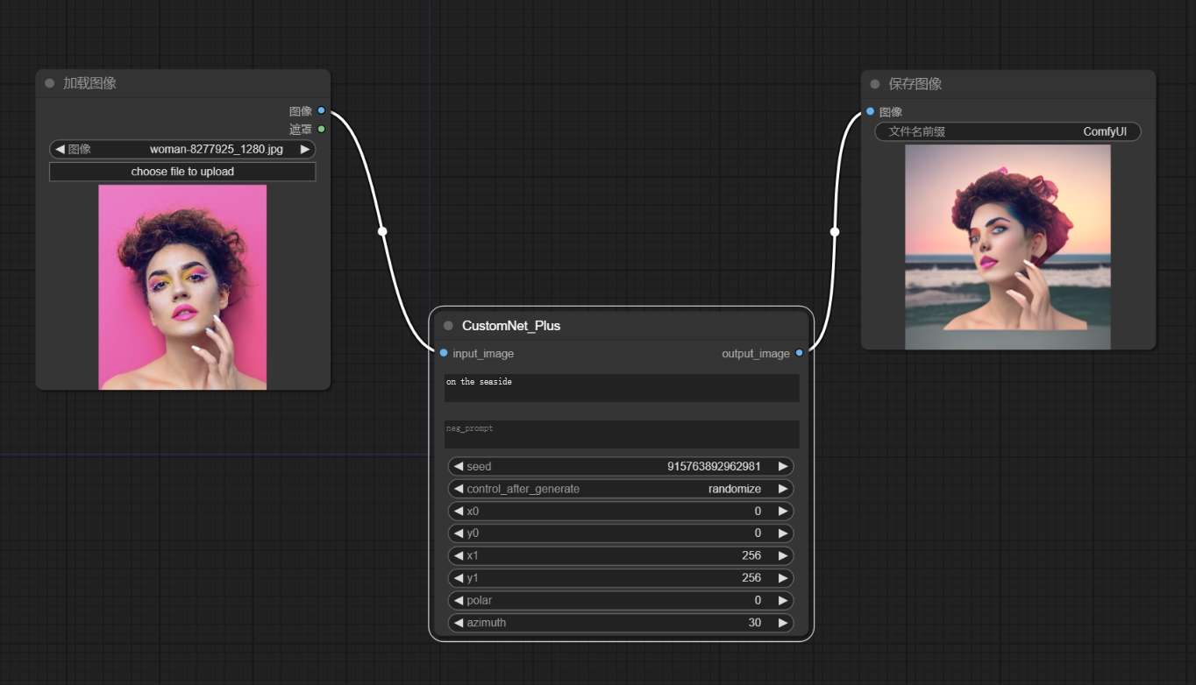Decrease x1 with its left arrow
Screen dimensions: 1196x685
click(x=459, y=555)
